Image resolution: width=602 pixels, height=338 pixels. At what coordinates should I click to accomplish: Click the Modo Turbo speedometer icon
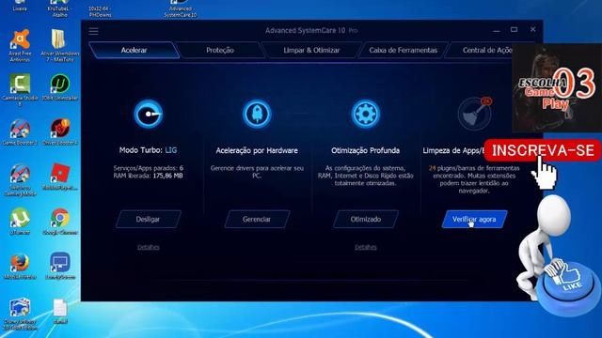pos(149,114)
